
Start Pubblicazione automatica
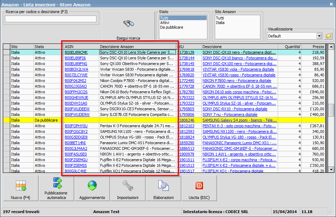tap(57, 188)
